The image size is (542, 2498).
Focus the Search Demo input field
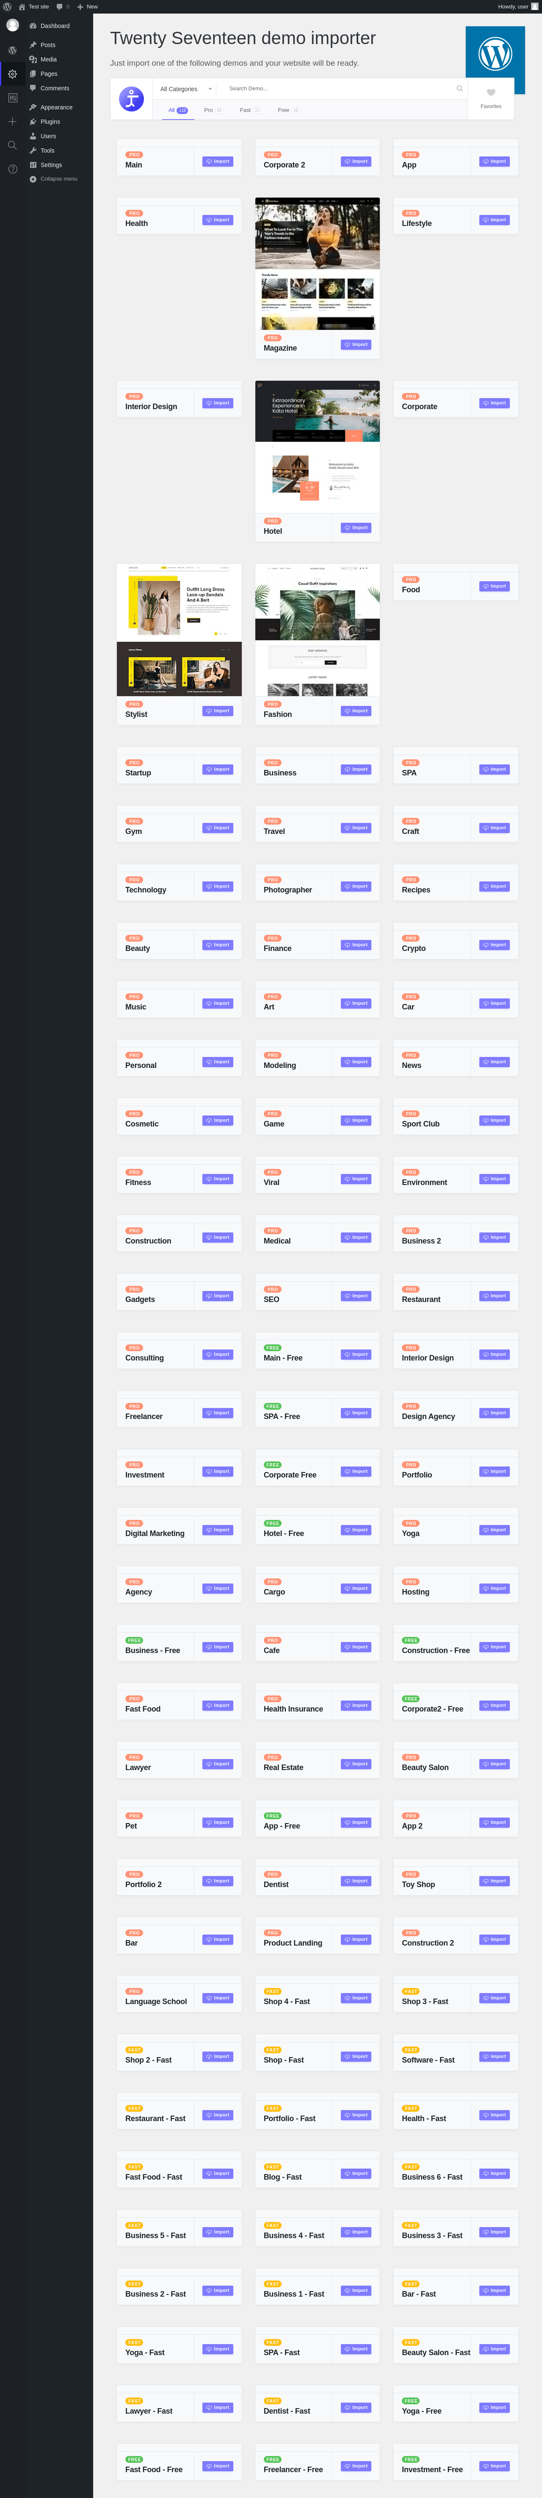(x=339, y=88)
